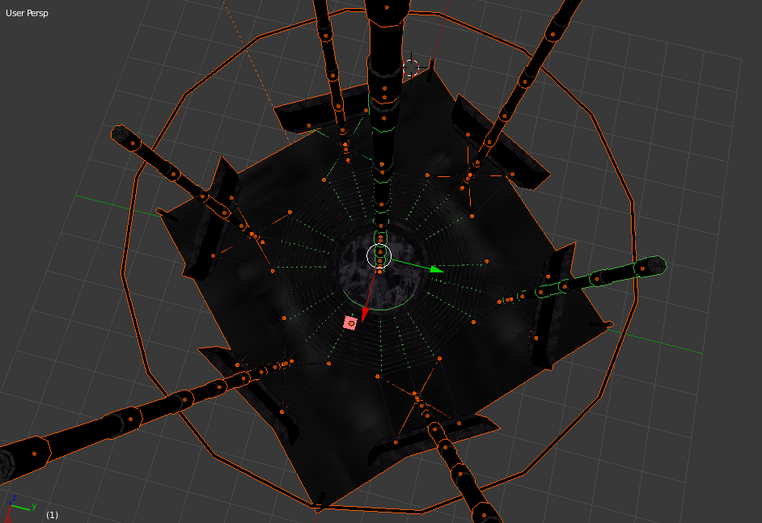Click the bottom corner of the square plane
Image resolution: width=762 pixels, height=523 pixels.
click(319, 504)
